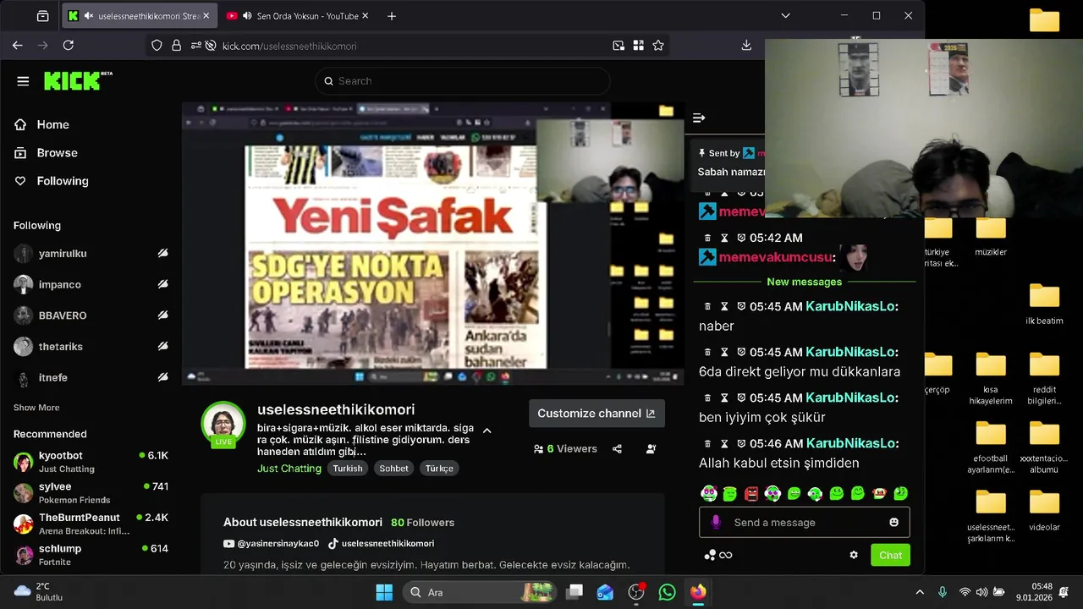The image size is (1083, 609).
Task: Go back in browser history
Action: [18, 46]
